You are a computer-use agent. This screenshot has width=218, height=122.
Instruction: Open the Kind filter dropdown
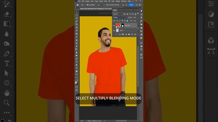click(x=118, y=14)
